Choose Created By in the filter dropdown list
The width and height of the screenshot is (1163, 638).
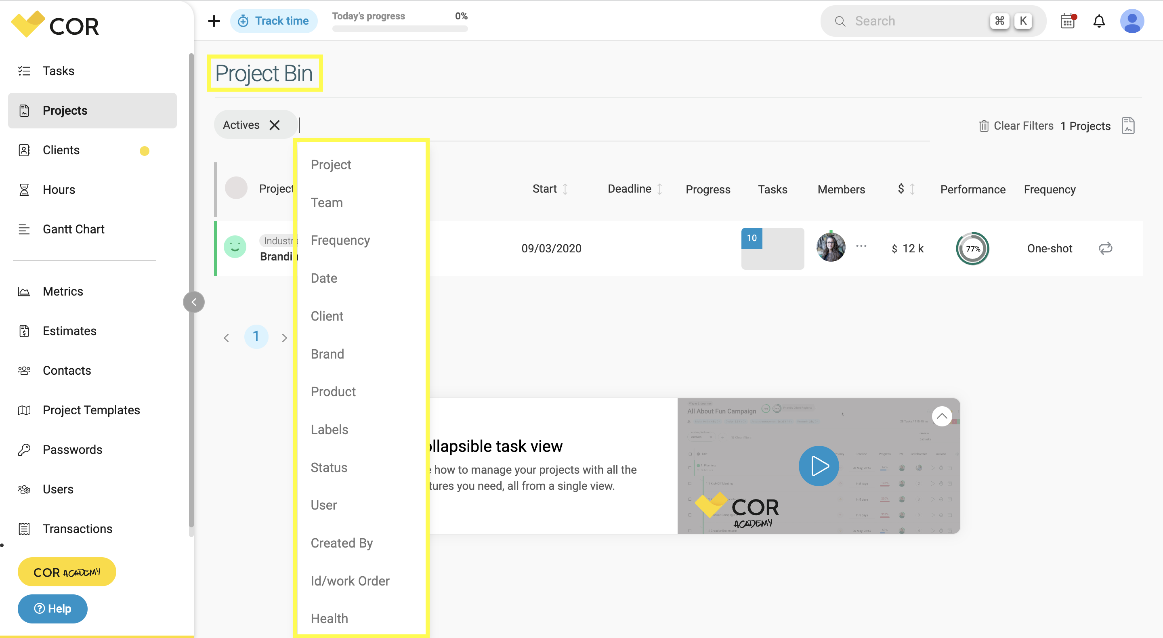(342, 543)
